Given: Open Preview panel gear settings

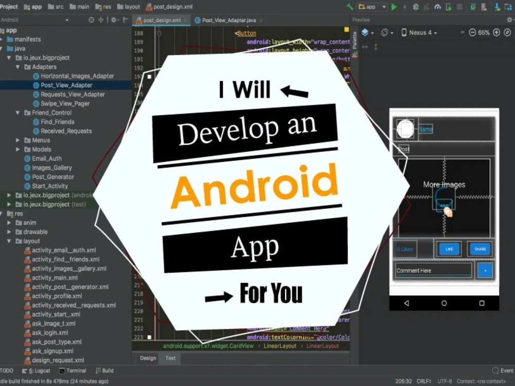Looking at the screenshot, I should pos(509,20).
